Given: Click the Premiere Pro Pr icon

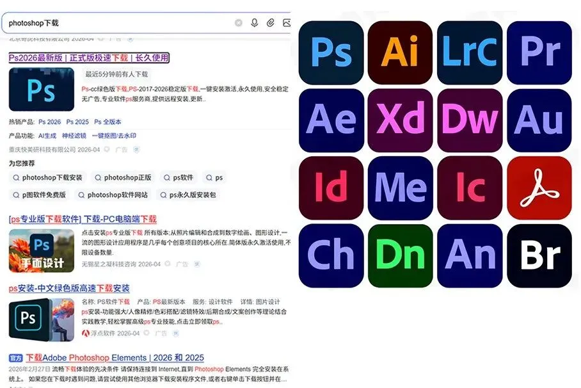Looking at the screenshot, I should pyautogui.click(x=539, y=53).
